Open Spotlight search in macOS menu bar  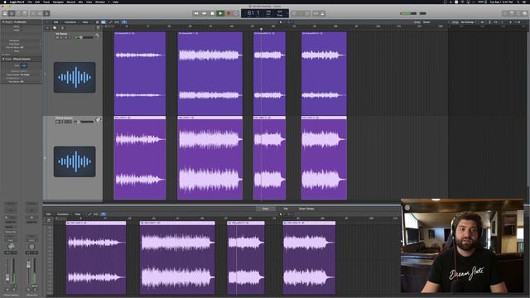click(x=518, y=2)
